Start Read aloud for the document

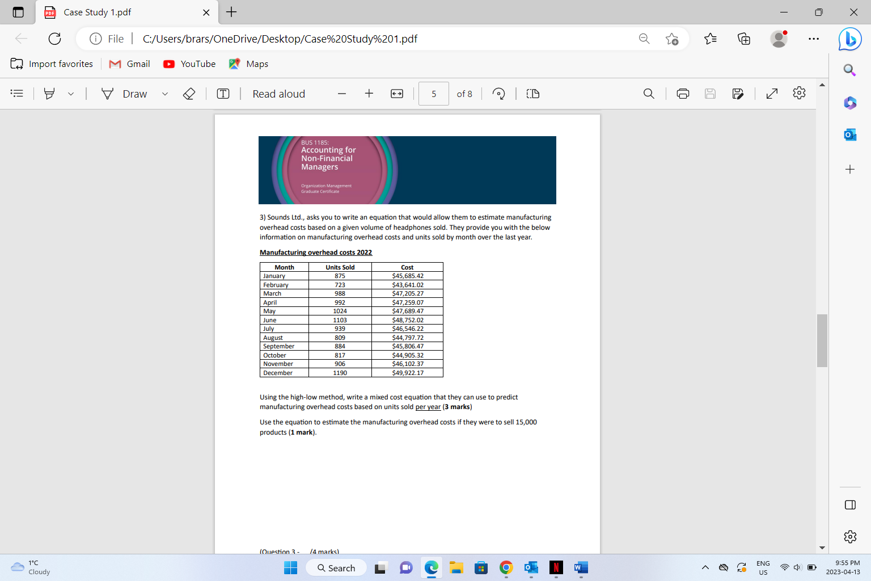pos(278,93)
